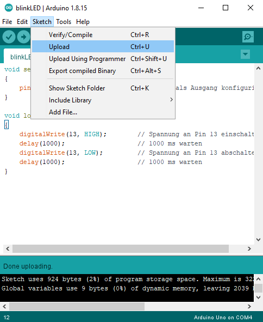
Task: Select Show Sketch Folder
Action: [103, 88]
